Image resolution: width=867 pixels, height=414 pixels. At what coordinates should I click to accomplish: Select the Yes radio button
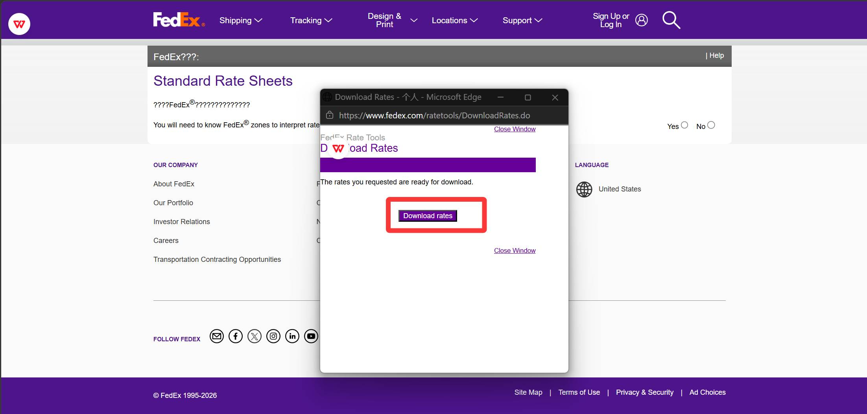point(684,125)
